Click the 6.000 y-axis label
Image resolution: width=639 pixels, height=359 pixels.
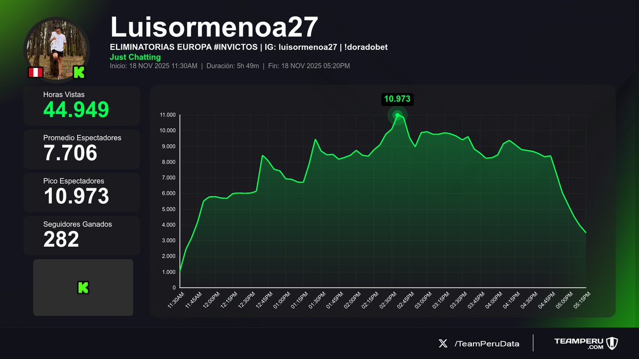[x=169, y=193]
